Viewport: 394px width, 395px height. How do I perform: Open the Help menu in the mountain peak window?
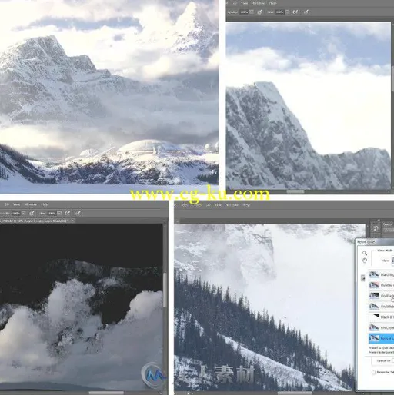point(272,3)
